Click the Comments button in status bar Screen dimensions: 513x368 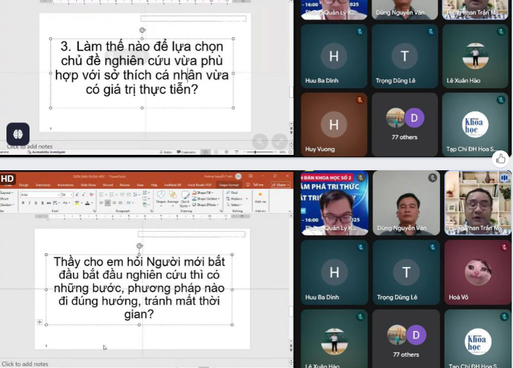tap(188, 152)
